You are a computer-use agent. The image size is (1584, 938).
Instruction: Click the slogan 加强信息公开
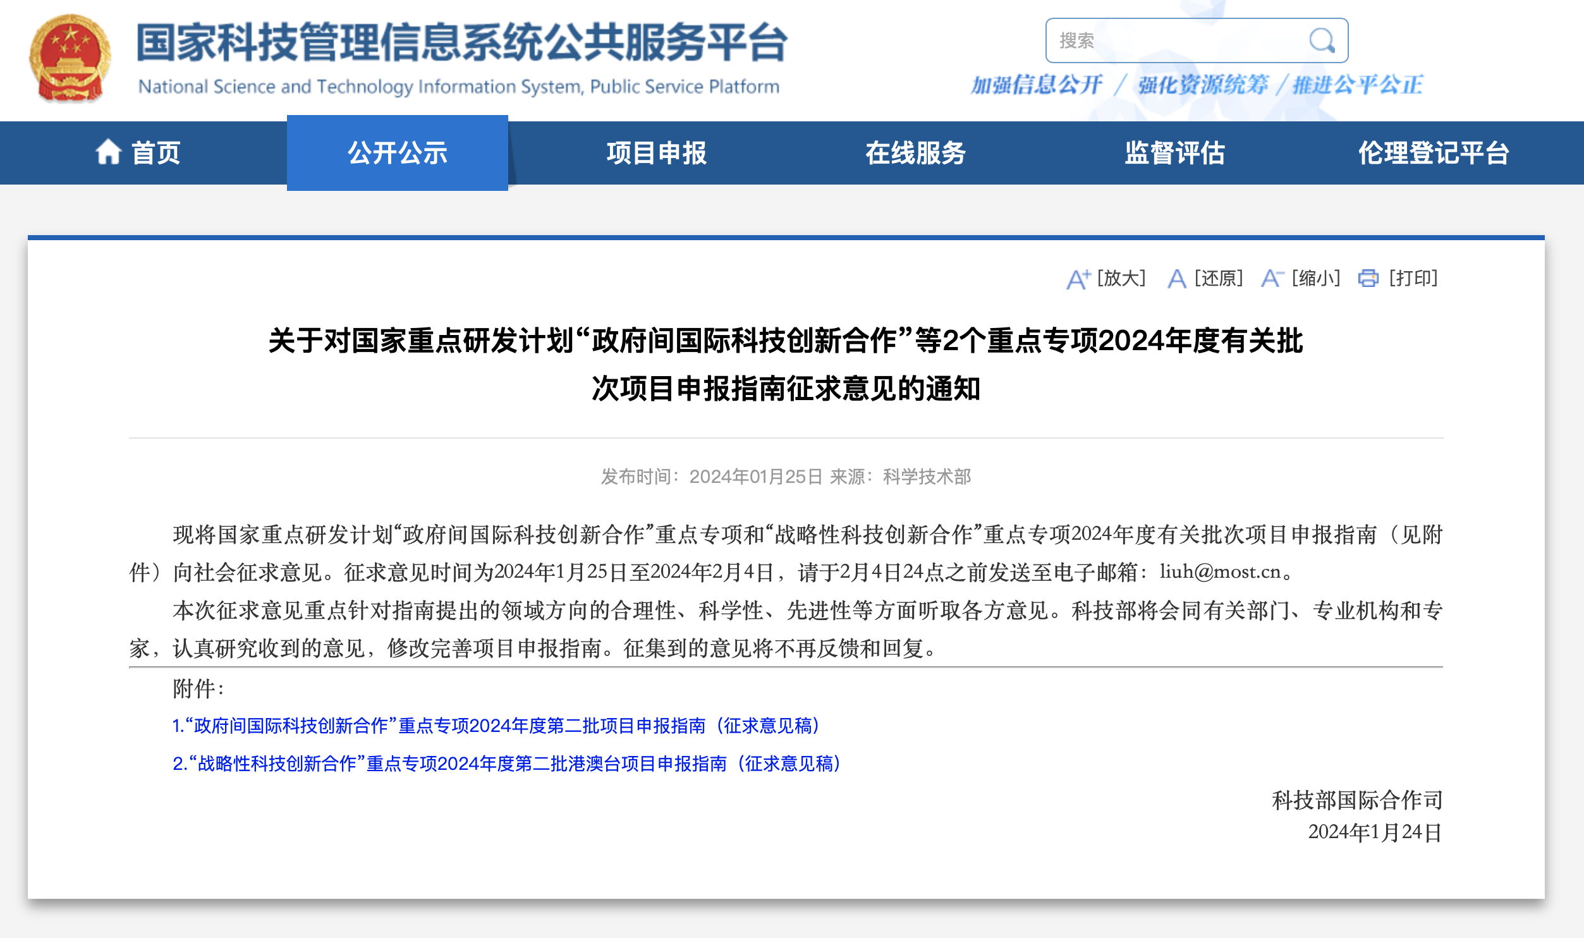click(x=1037, y=85)
